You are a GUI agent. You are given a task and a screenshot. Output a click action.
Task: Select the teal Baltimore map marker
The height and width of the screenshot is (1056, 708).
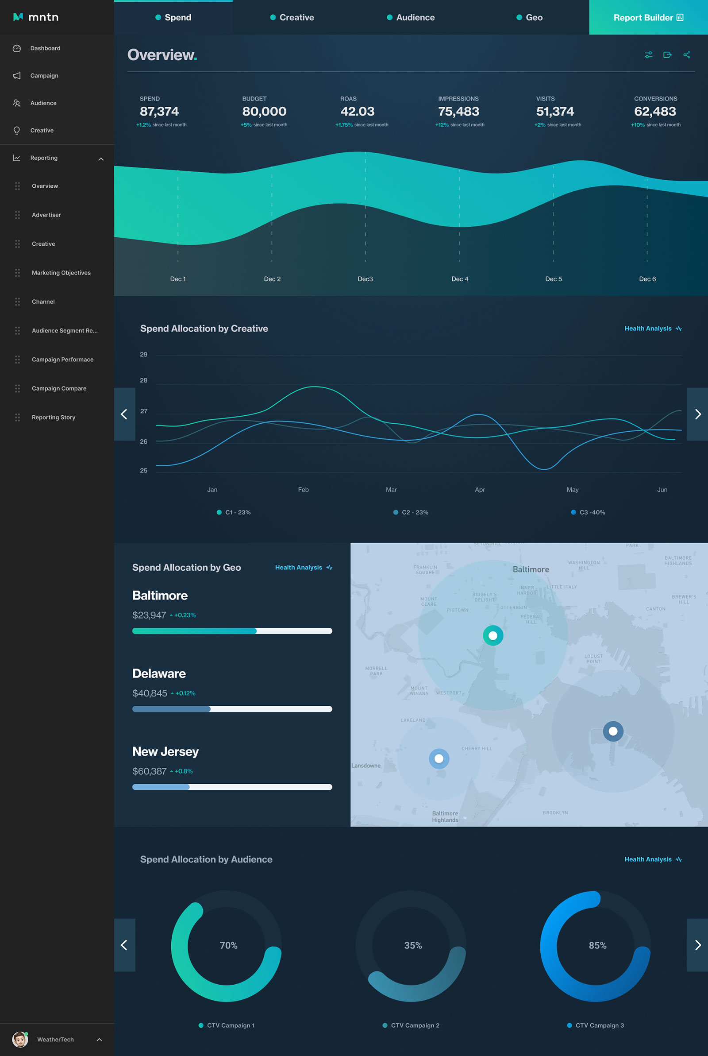coord(493,635)
